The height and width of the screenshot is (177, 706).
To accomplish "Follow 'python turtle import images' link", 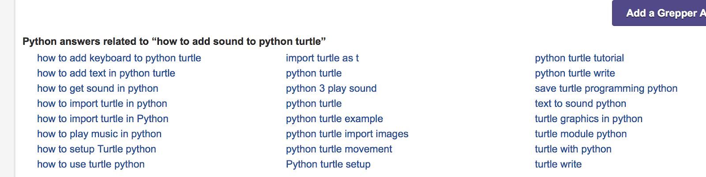I will [347, 134].
